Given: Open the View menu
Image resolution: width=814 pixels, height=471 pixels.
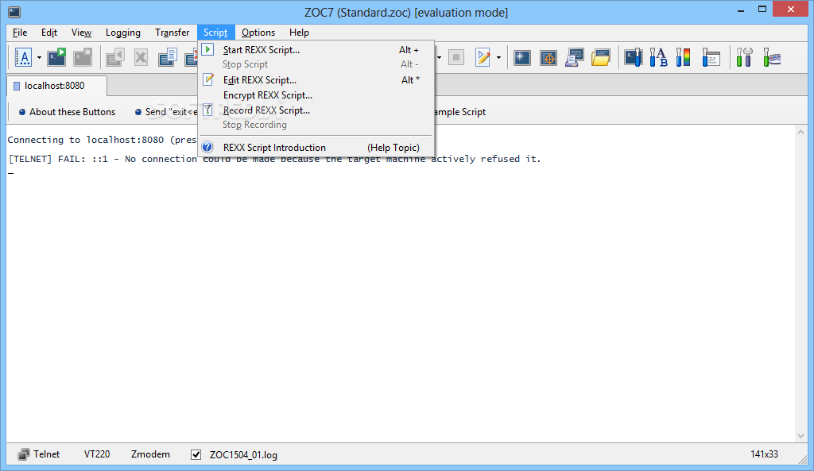Looking at the screenshot, I should (82, 32).
